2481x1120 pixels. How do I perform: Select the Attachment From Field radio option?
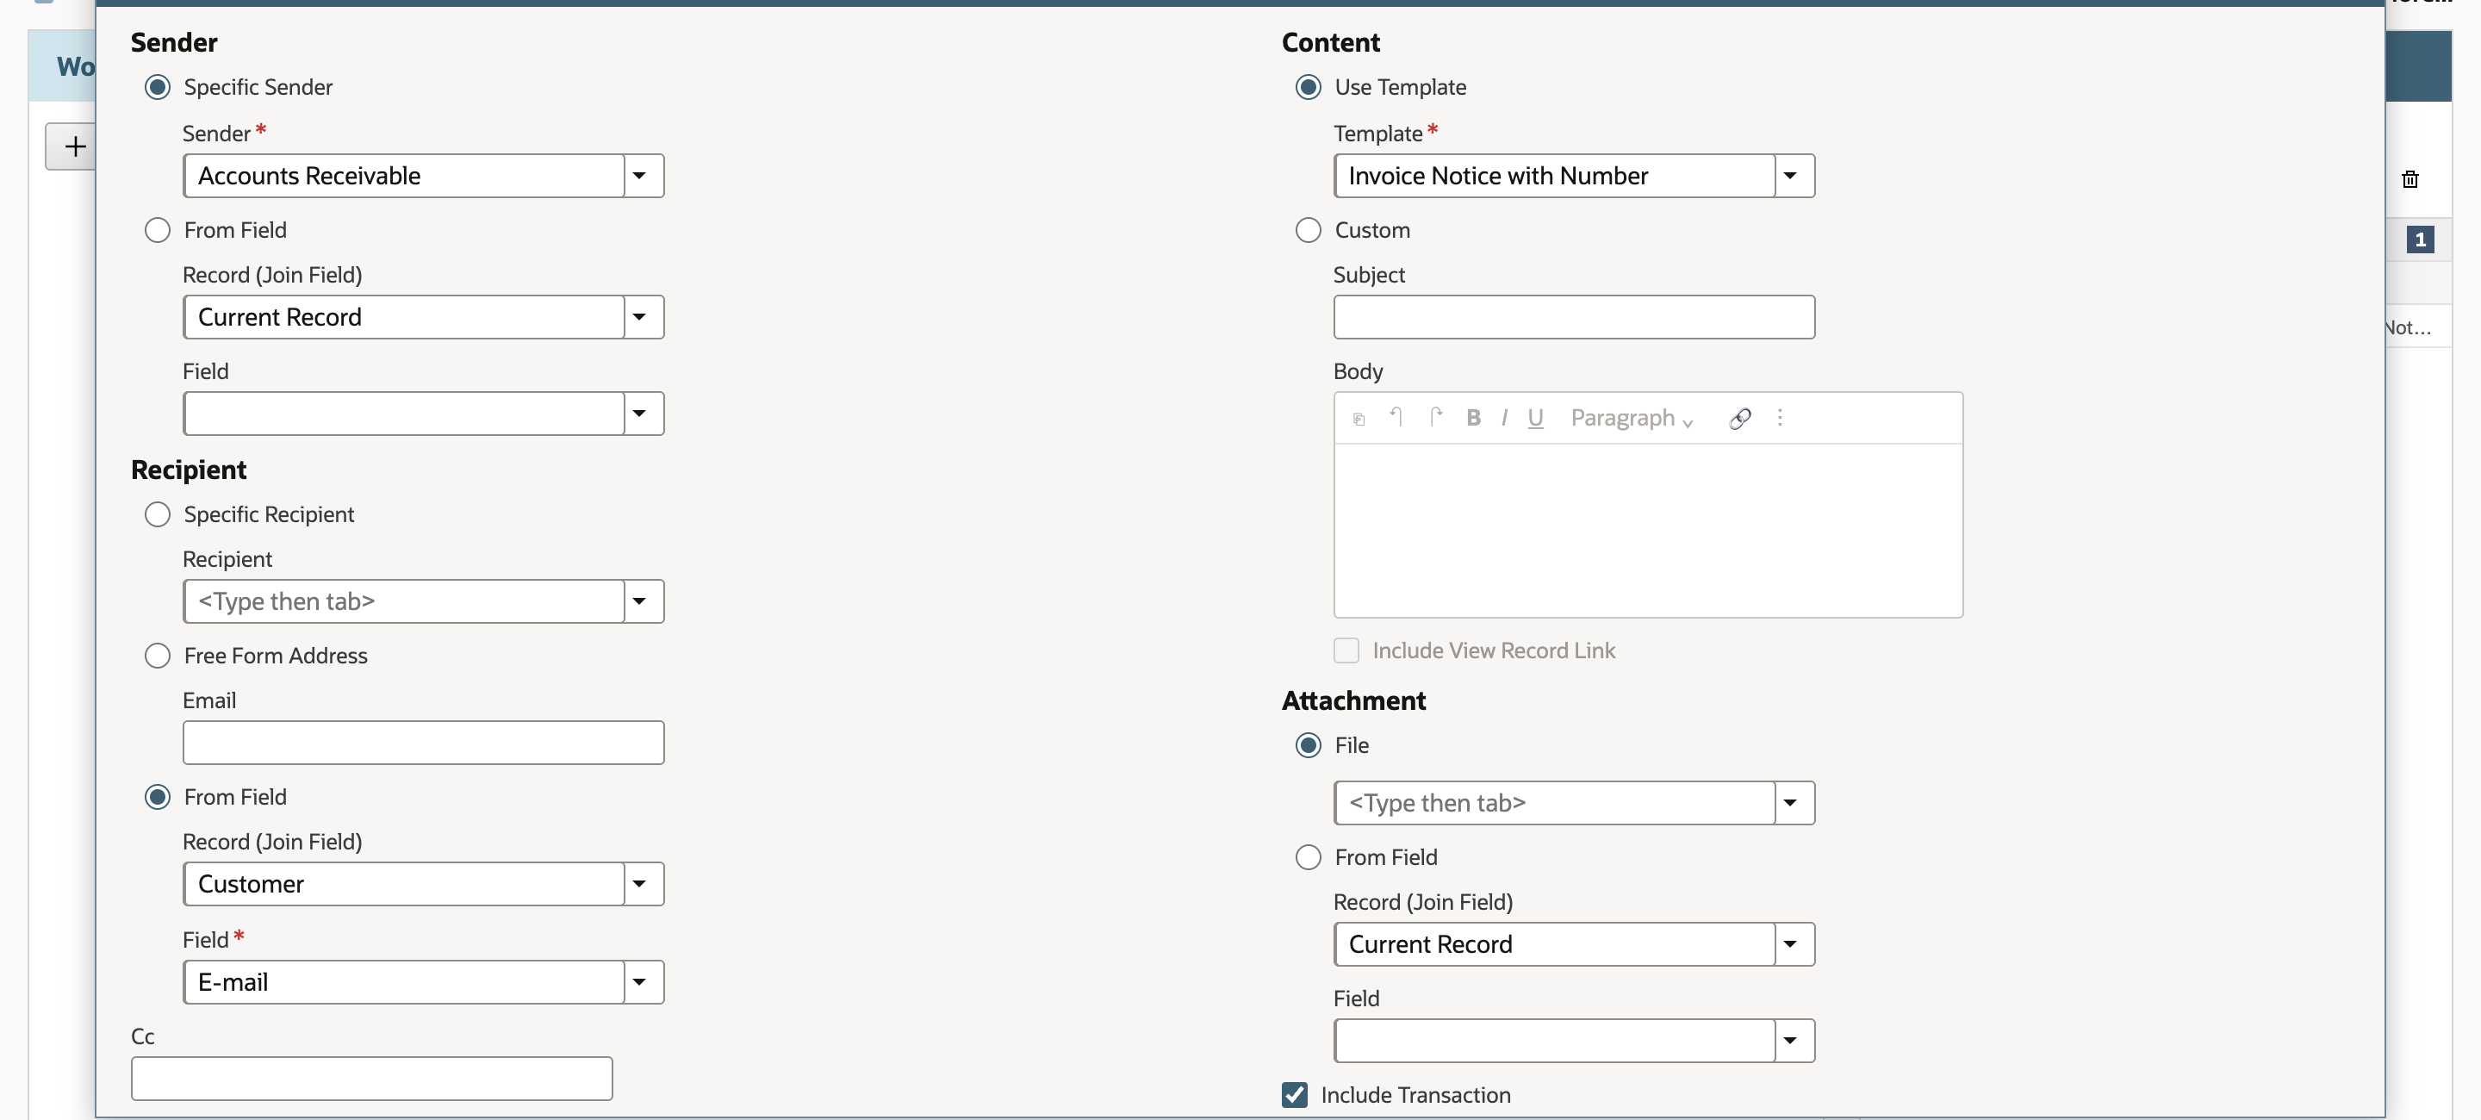click(1308, 857)
